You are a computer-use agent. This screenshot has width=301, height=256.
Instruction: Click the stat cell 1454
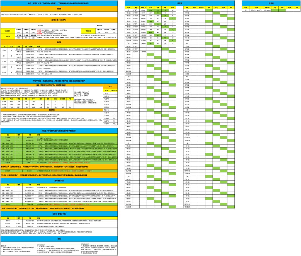click(x=19, y=105)
